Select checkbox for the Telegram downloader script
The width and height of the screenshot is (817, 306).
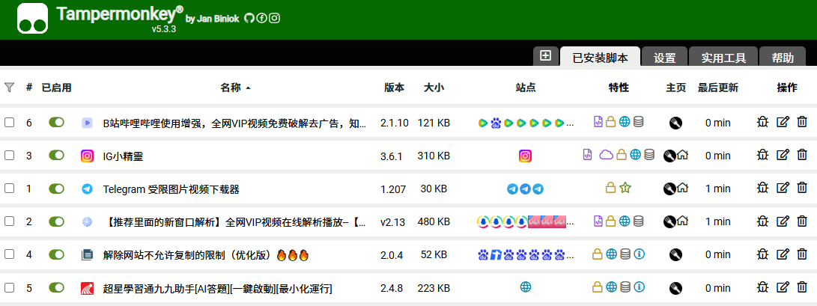(9, 189)
